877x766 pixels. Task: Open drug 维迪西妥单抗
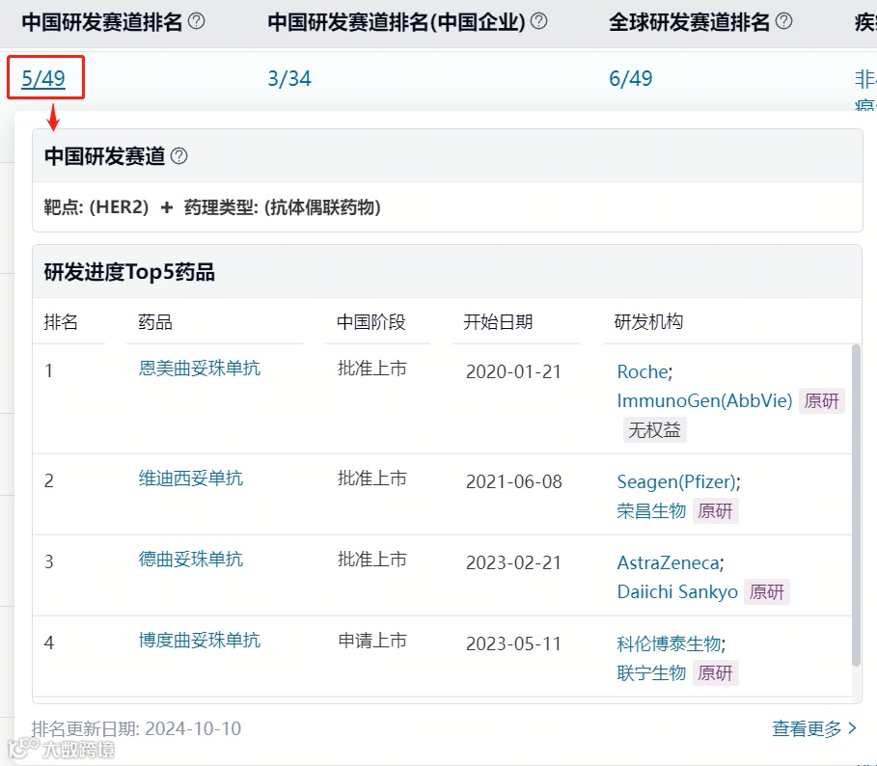click(x=191, y=479)
